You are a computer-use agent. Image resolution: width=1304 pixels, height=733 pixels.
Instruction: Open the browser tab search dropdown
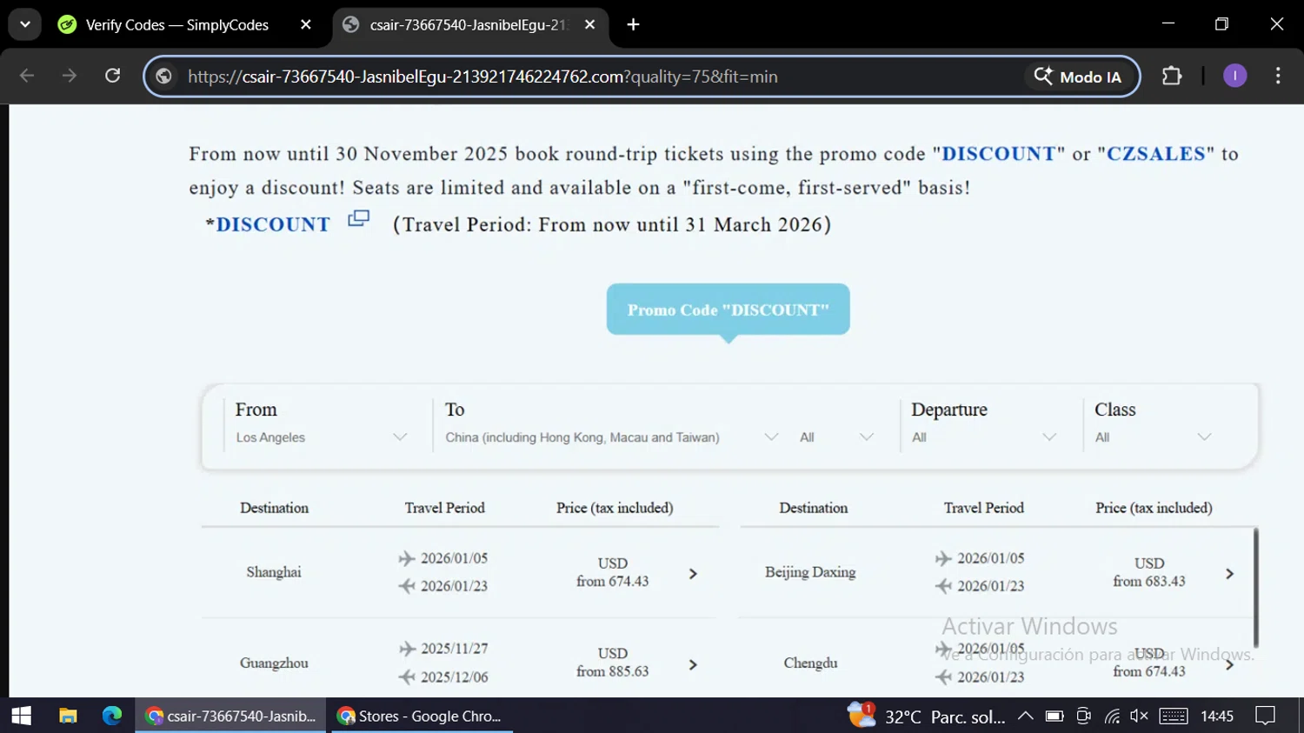pyautogui.click(x=25, y=24)
